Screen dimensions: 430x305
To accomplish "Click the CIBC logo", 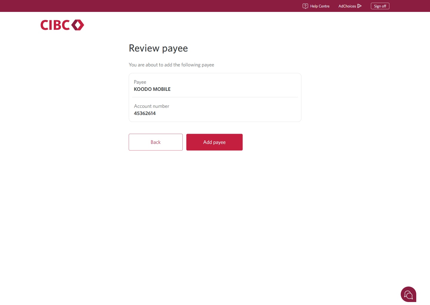I will [x=62, y=25].
